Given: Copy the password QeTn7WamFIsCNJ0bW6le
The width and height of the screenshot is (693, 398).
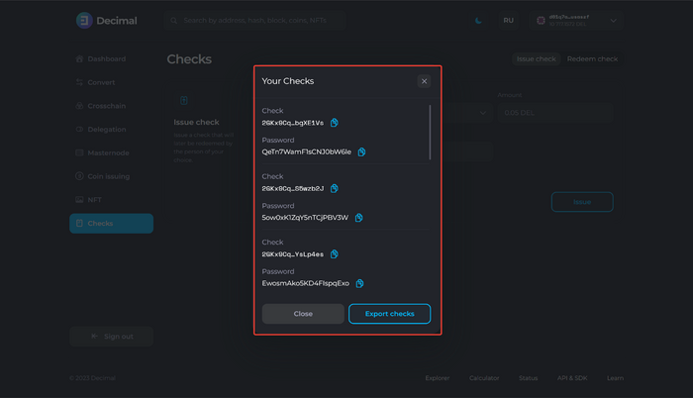Looking at the screenshot, I should pyautogui.click(x=361, y=152).
